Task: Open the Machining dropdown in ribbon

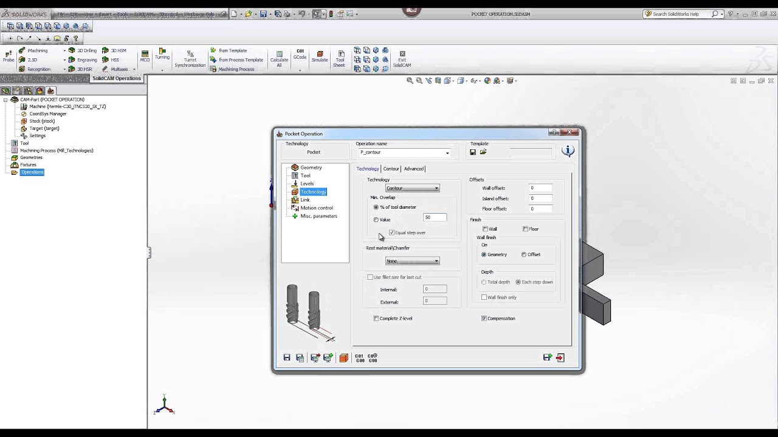Action: coord(64,51)
